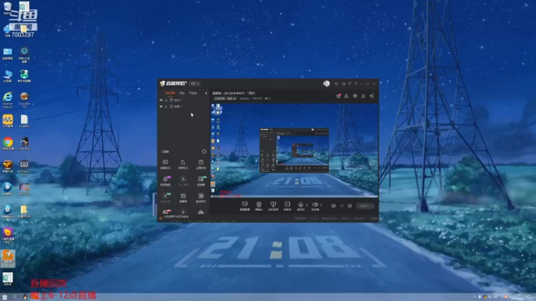Click the third source icon in bottom toolbar
The width and height of the screenshot is (536, 301).
tap(273, 206)
